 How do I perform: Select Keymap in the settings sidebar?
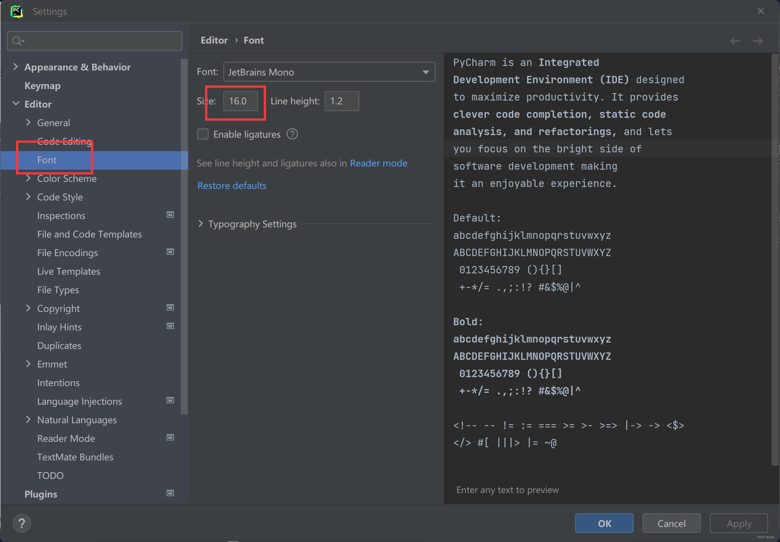[42, 85]
